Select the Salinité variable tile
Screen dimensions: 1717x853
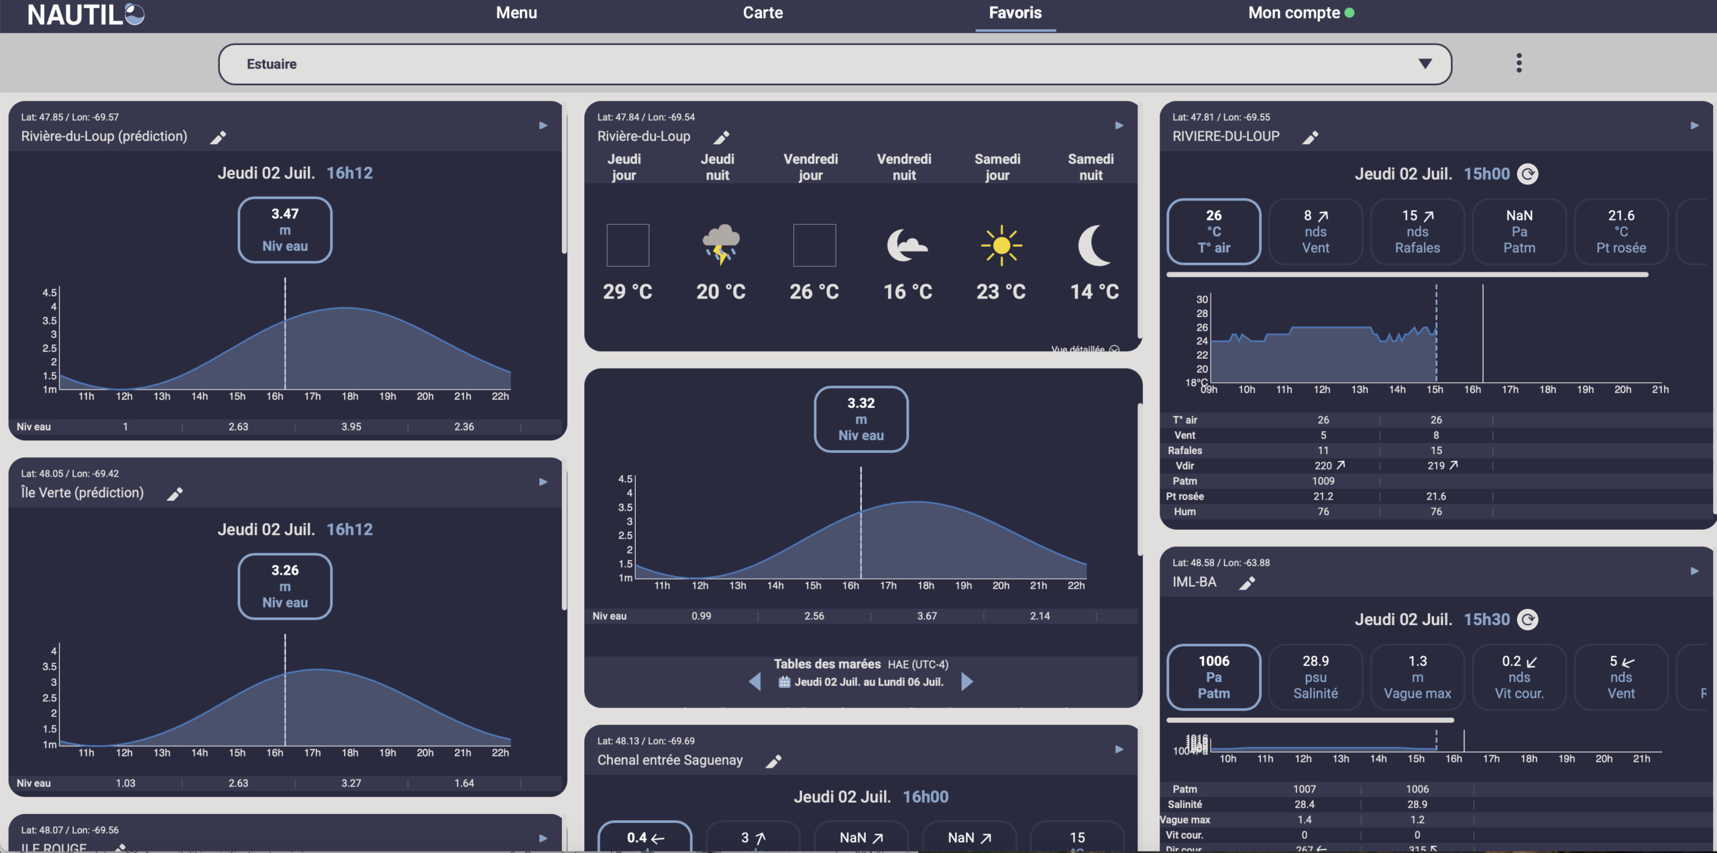[x=1315, y=677]
